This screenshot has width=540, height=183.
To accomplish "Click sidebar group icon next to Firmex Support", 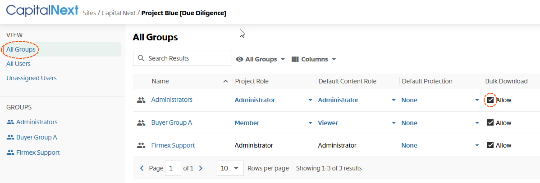I will tap(10, 153).
